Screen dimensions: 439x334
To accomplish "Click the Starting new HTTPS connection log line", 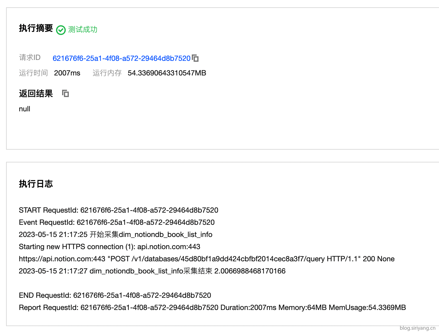I will pos(110,247).
